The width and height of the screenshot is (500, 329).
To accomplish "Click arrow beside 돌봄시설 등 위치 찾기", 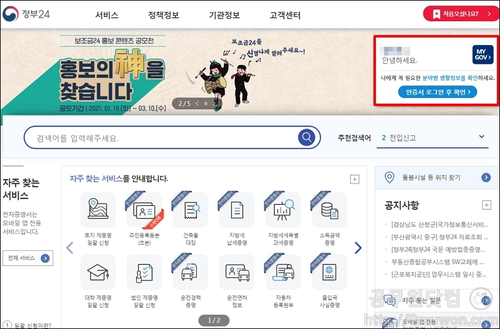I will click(x=486, y=177).
